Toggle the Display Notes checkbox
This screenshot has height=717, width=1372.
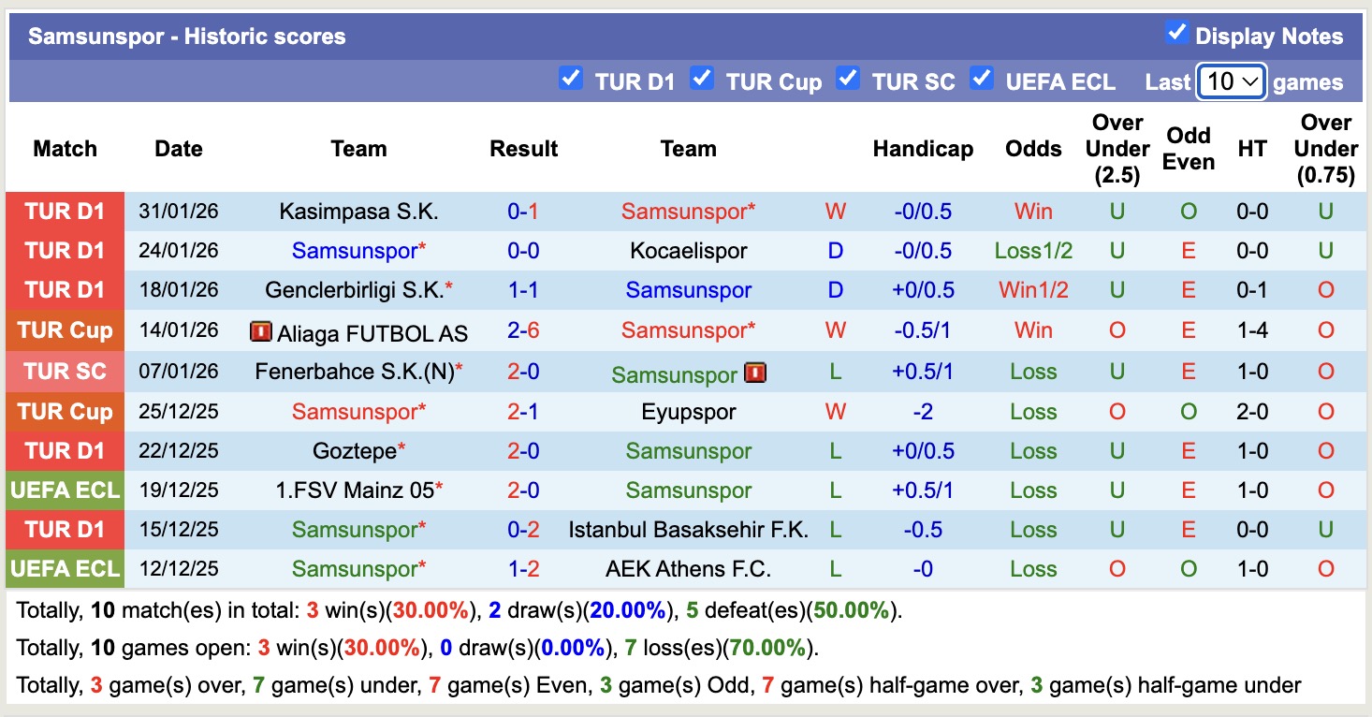coord(1176,34)
